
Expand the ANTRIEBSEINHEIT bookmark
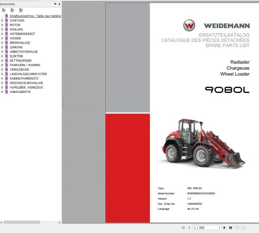2,34
